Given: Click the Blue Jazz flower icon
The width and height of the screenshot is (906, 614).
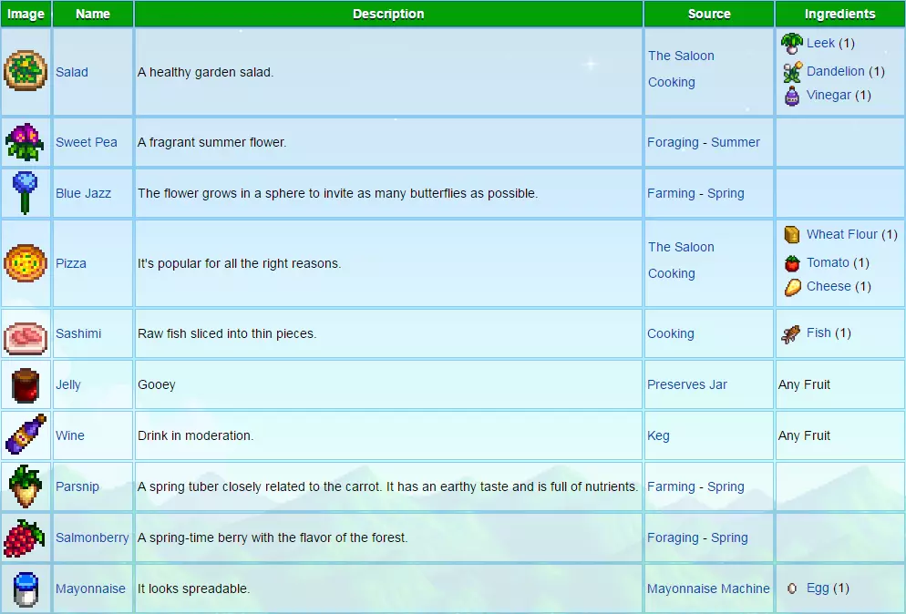Looking at the screenshot, I should (x=25, y=193).
